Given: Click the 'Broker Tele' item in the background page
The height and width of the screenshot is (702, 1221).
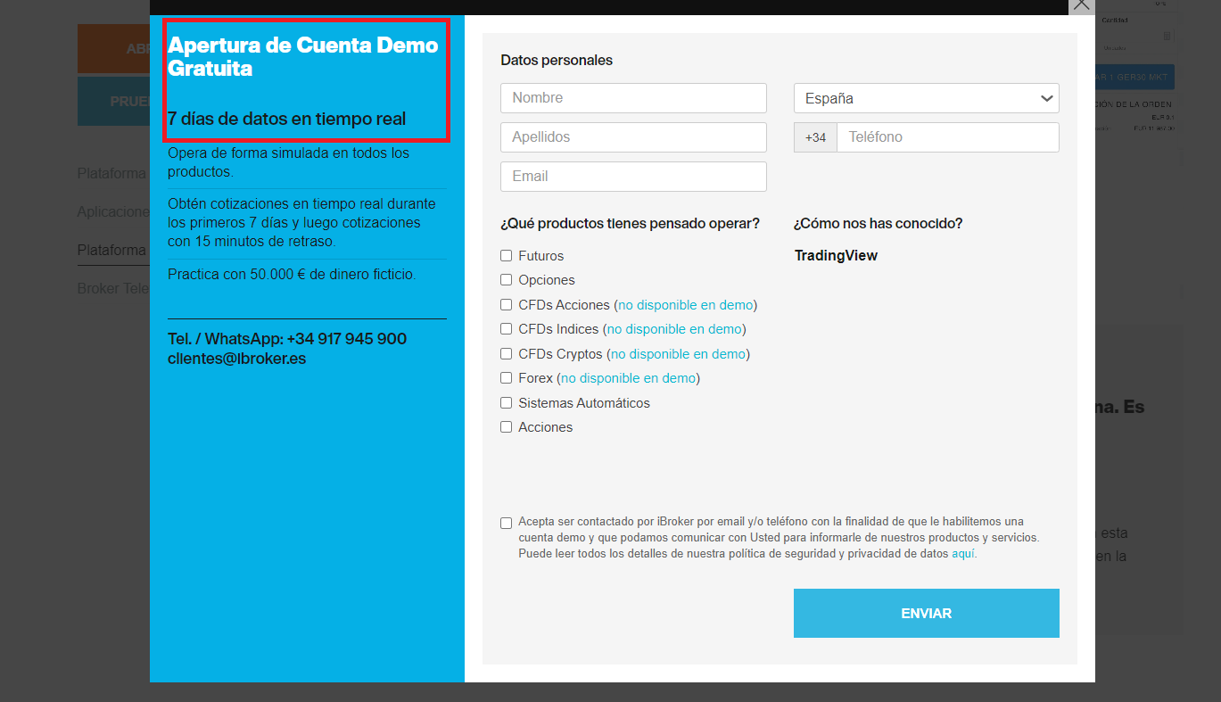Looking at the screenshot, I should click(x=113, y=289).
